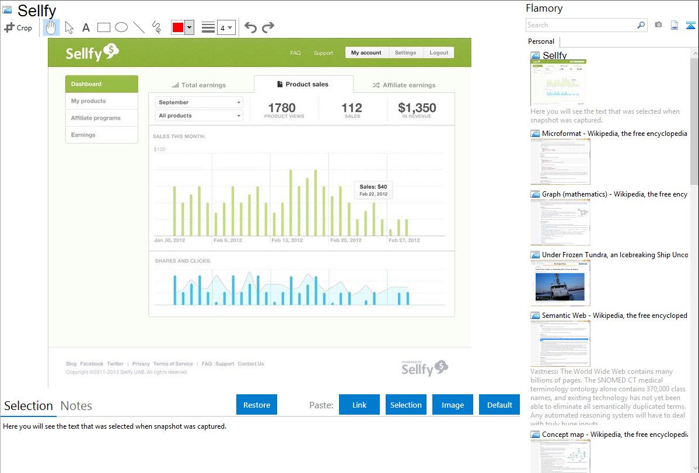
Task: Click the Semantic Web snapshot title
Action: pyautogui.click(x=615, y=316)
